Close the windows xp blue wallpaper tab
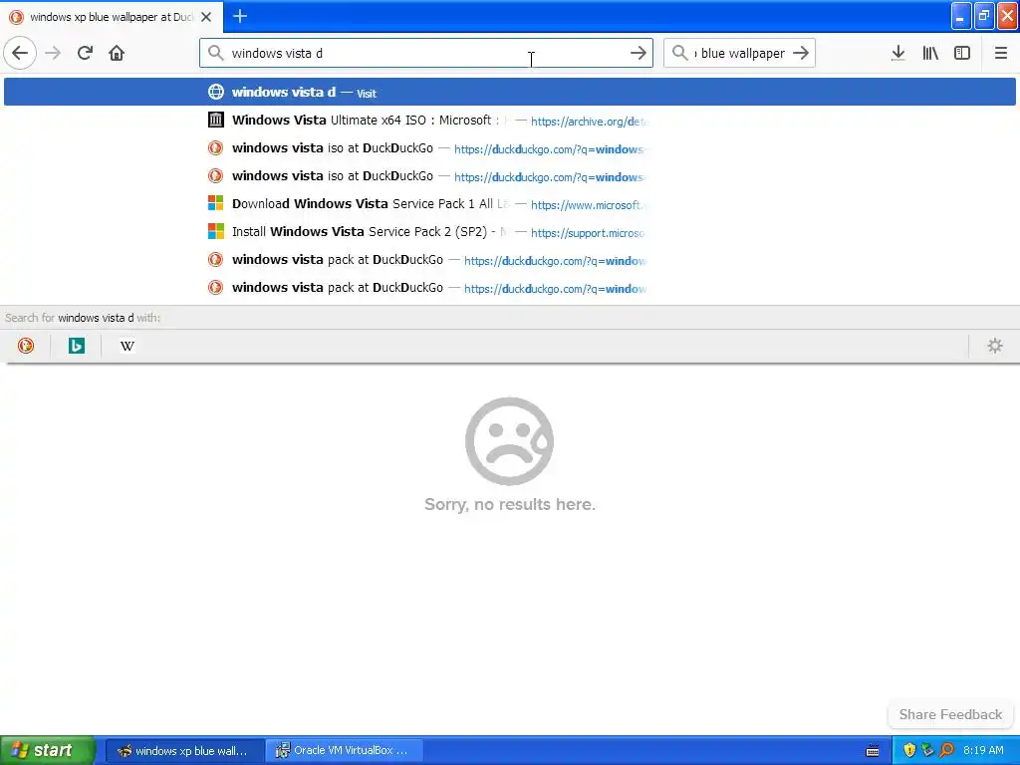 [206, 17]
